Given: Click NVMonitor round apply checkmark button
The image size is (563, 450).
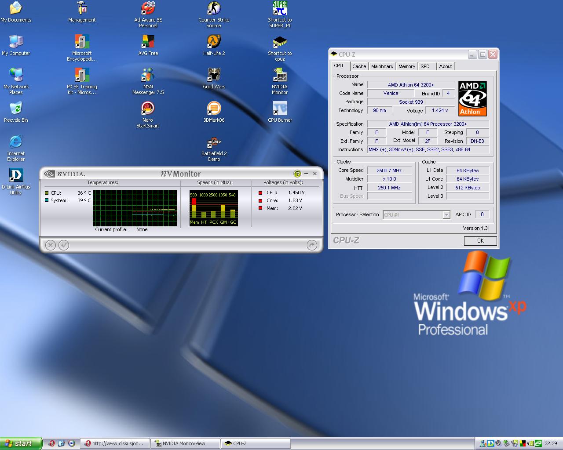Looking at the screenshot, I should pos(64,245).
